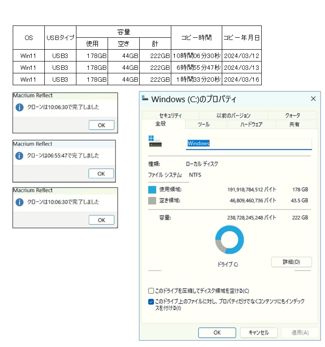Viewport: 325px width, 347px height.
Task: Click the ドライブ C: label
Action: pyautogui.click(x=227, y=264)
